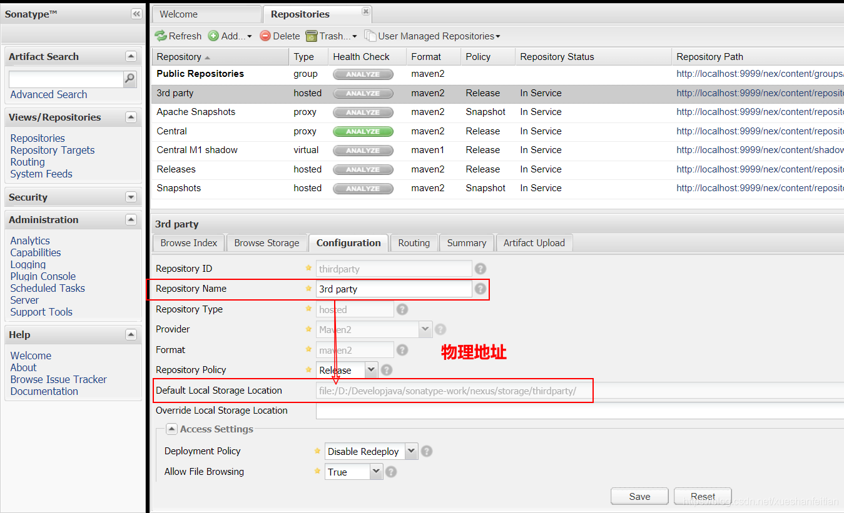Open Plugin Console link

(x=43, y=276)
